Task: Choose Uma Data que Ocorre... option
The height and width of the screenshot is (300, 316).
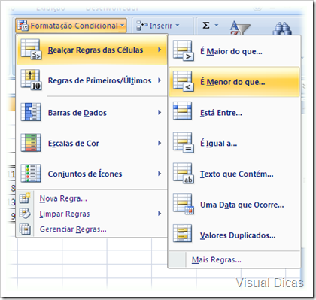Action: [x=242, y=205]
